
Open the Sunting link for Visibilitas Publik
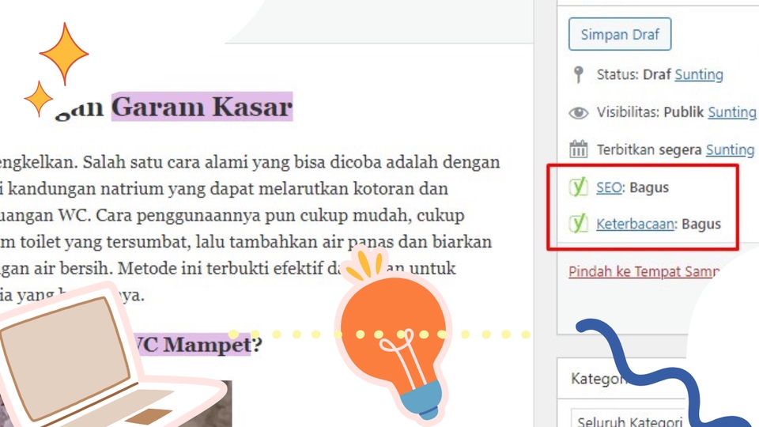tap(732, 112)
